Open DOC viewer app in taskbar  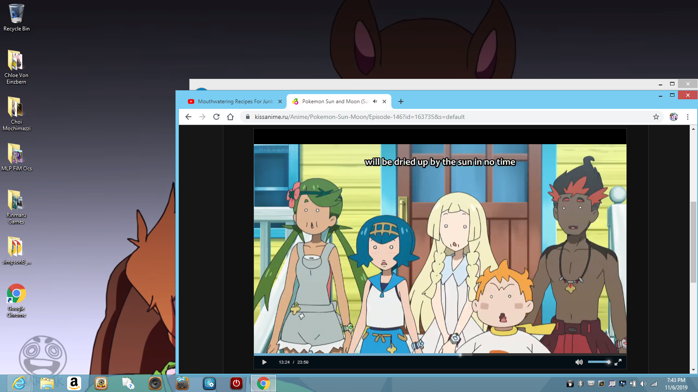coord(182,383)
